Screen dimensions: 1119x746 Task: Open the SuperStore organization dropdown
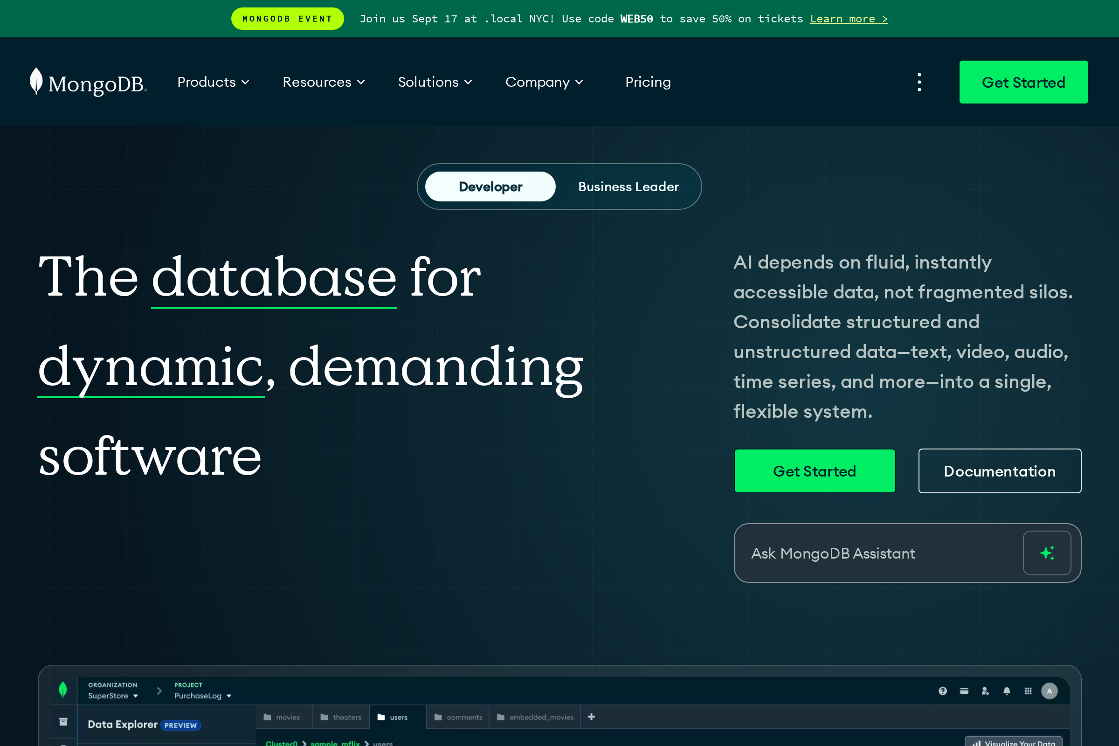(112, 695)
